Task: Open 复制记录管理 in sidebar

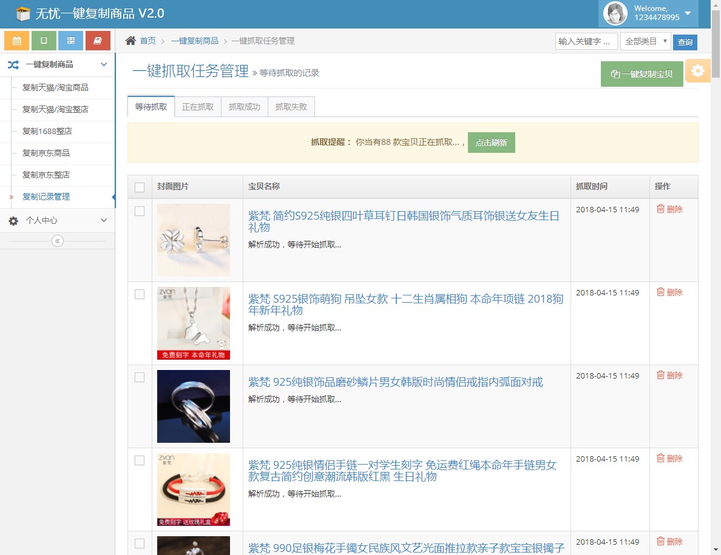Action: 46,197
